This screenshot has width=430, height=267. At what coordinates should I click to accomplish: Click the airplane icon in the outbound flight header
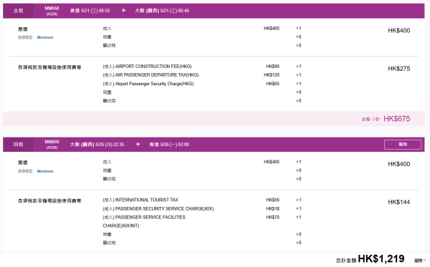pyautogui.click(x=124, y=11)
